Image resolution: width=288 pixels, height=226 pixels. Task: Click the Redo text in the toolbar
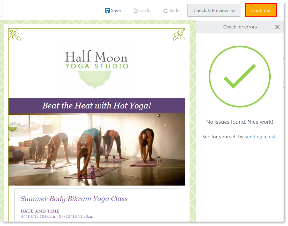point(174,11)
